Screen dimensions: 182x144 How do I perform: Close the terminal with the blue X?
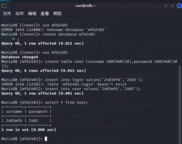point(179,6)
